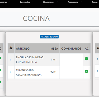Click comments cell of Milanesa Res row
The image size is (99, 97).
coord(71,72)
